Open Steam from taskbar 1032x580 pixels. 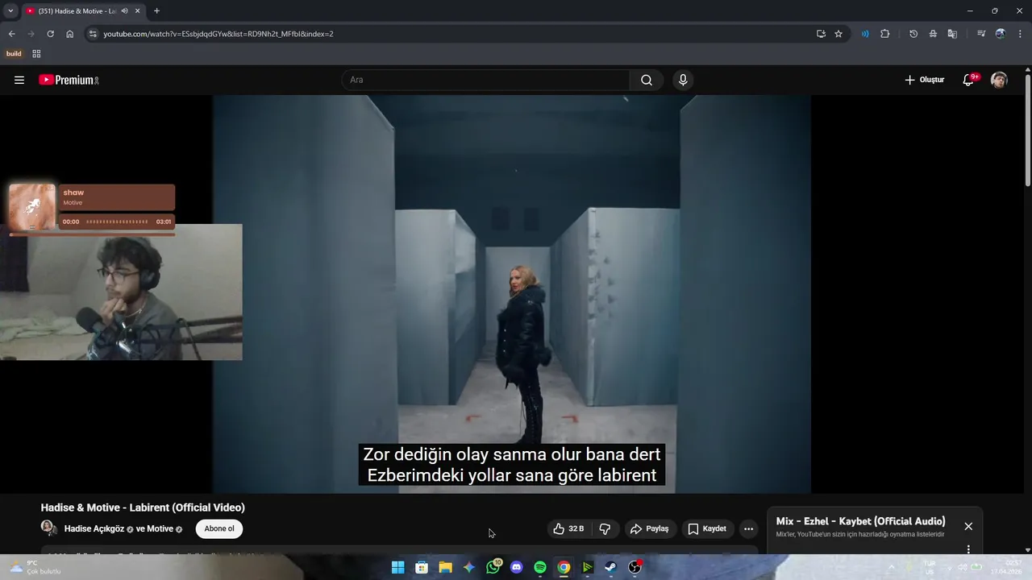611,567
